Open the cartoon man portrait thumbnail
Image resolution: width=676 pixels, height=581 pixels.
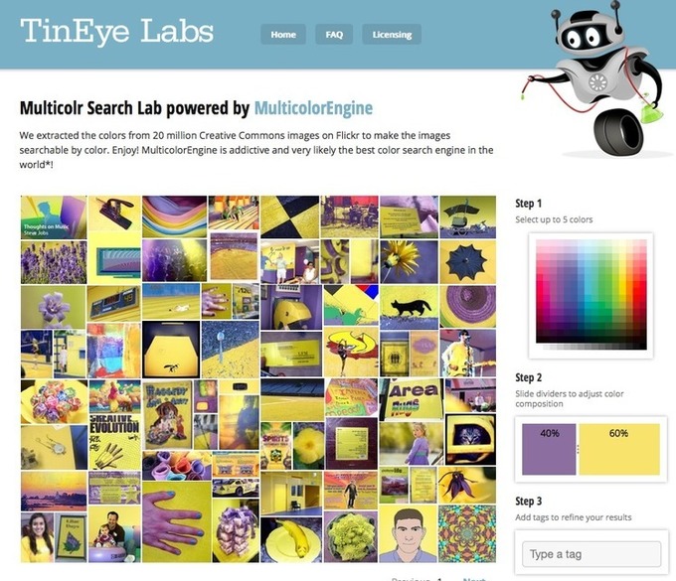coord(408,533)
